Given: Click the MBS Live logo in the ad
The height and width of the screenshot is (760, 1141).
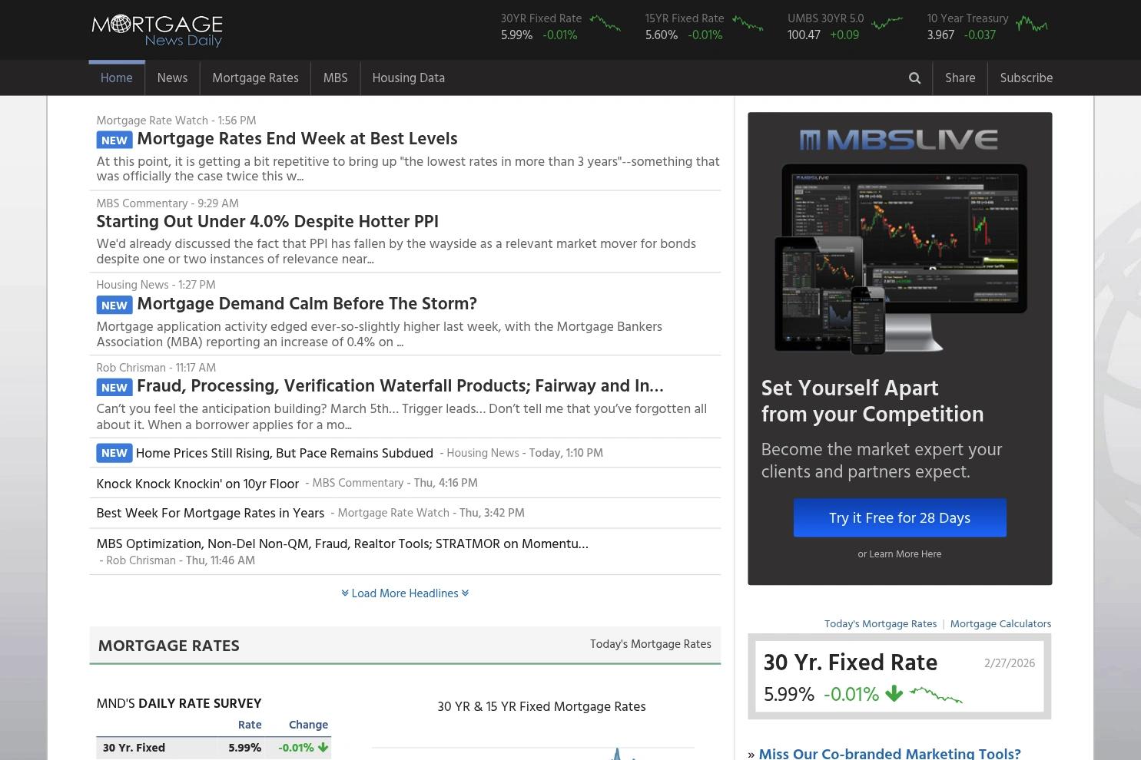Looking at the screenshot, I should [x=899, y=139].
